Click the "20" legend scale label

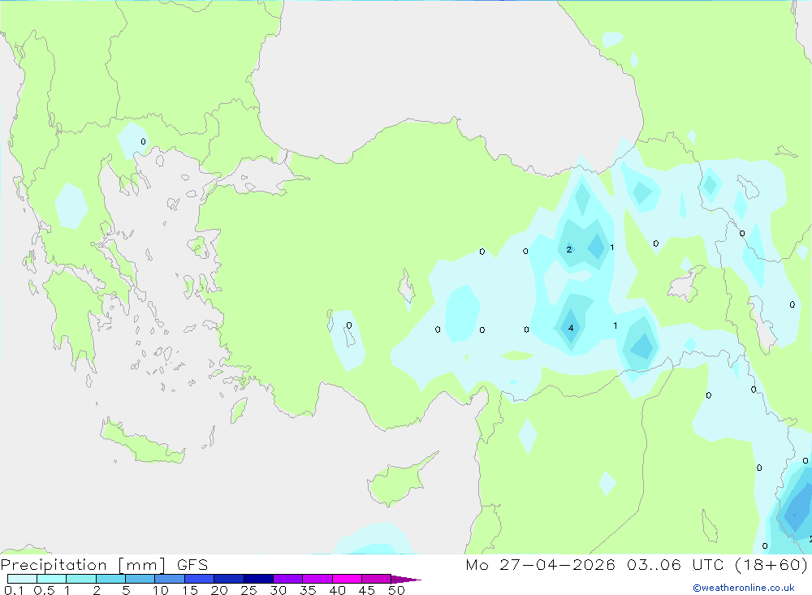point(219,590)
